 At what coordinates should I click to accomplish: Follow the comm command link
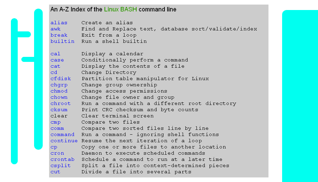[57, 128]
